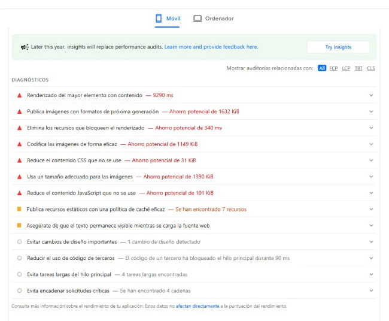Click the Try Insights button
389x321 pixels.
click(338, 47)
